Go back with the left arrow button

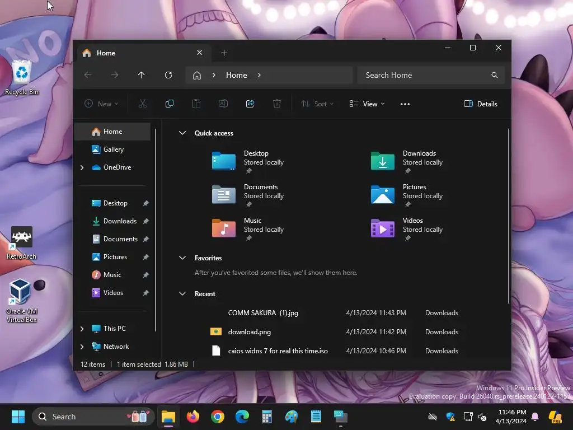(88, 75)
